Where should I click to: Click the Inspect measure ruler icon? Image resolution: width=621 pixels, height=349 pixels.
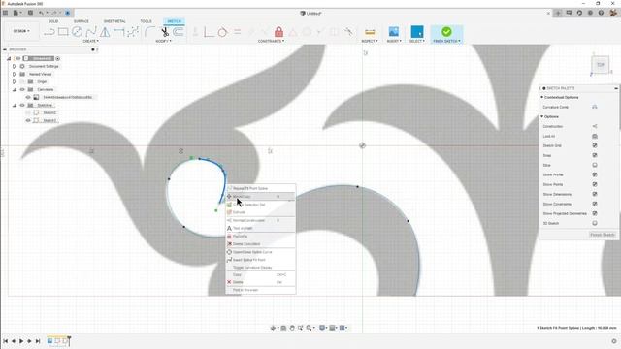[370, 32]
